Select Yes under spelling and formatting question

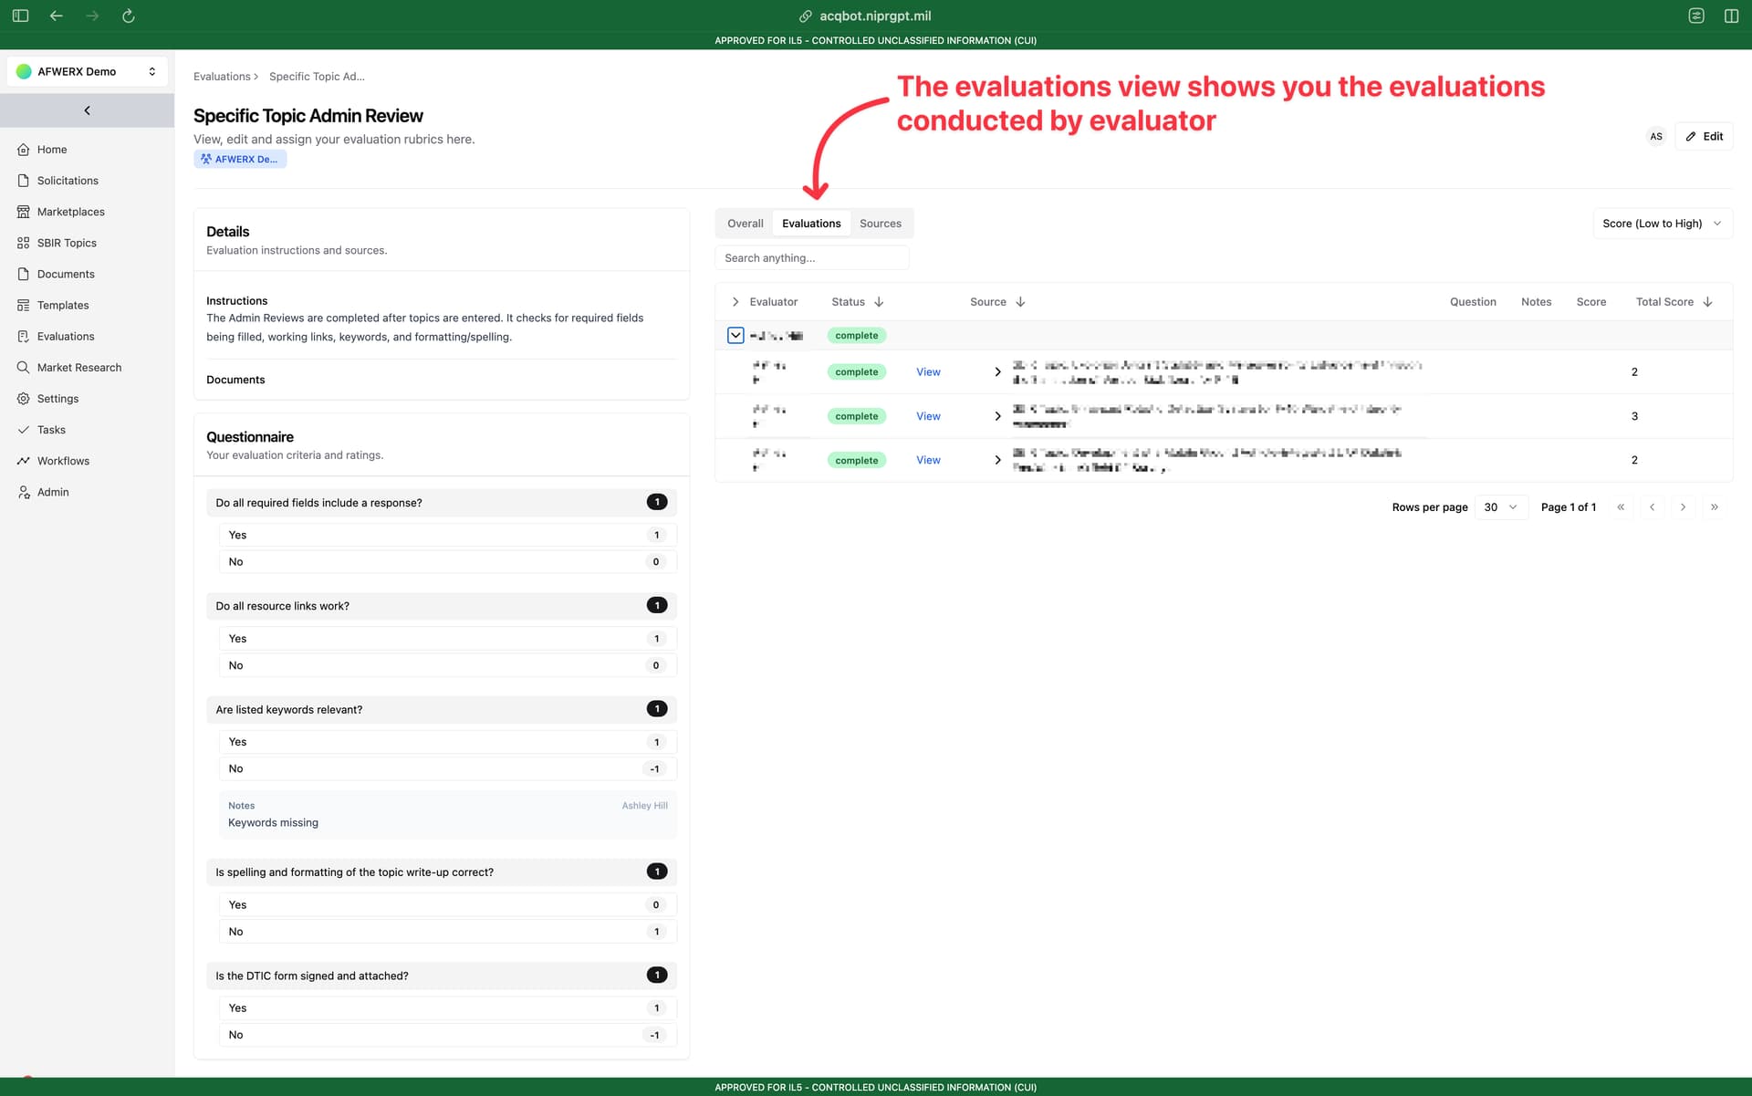447,905
